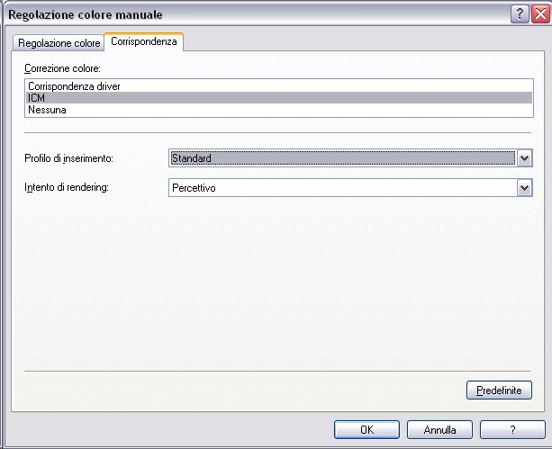552x449 pixels.
Task: Switch to the Regolazione colore tab
Action: point(59,43)
